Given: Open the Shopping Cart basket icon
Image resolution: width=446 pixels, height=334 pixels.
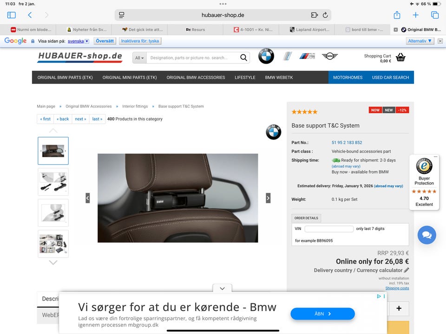Looking at the screenshot, I should (x=400, y=58).
